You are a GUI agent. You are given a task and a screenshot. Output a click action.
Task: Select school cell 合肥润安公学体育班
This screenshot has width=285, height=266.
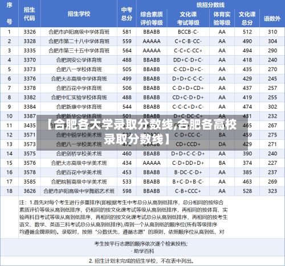(79, 60)
